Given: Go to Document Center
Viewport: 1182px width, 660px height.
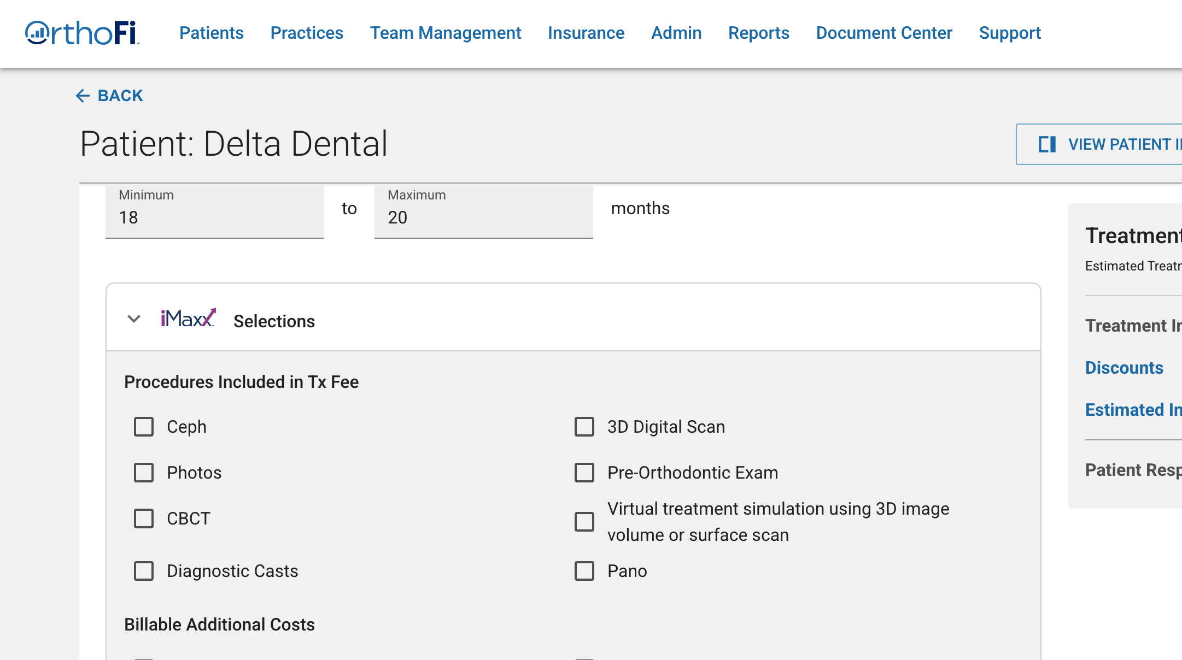Looking at the screenshot, I should [884, 33].
